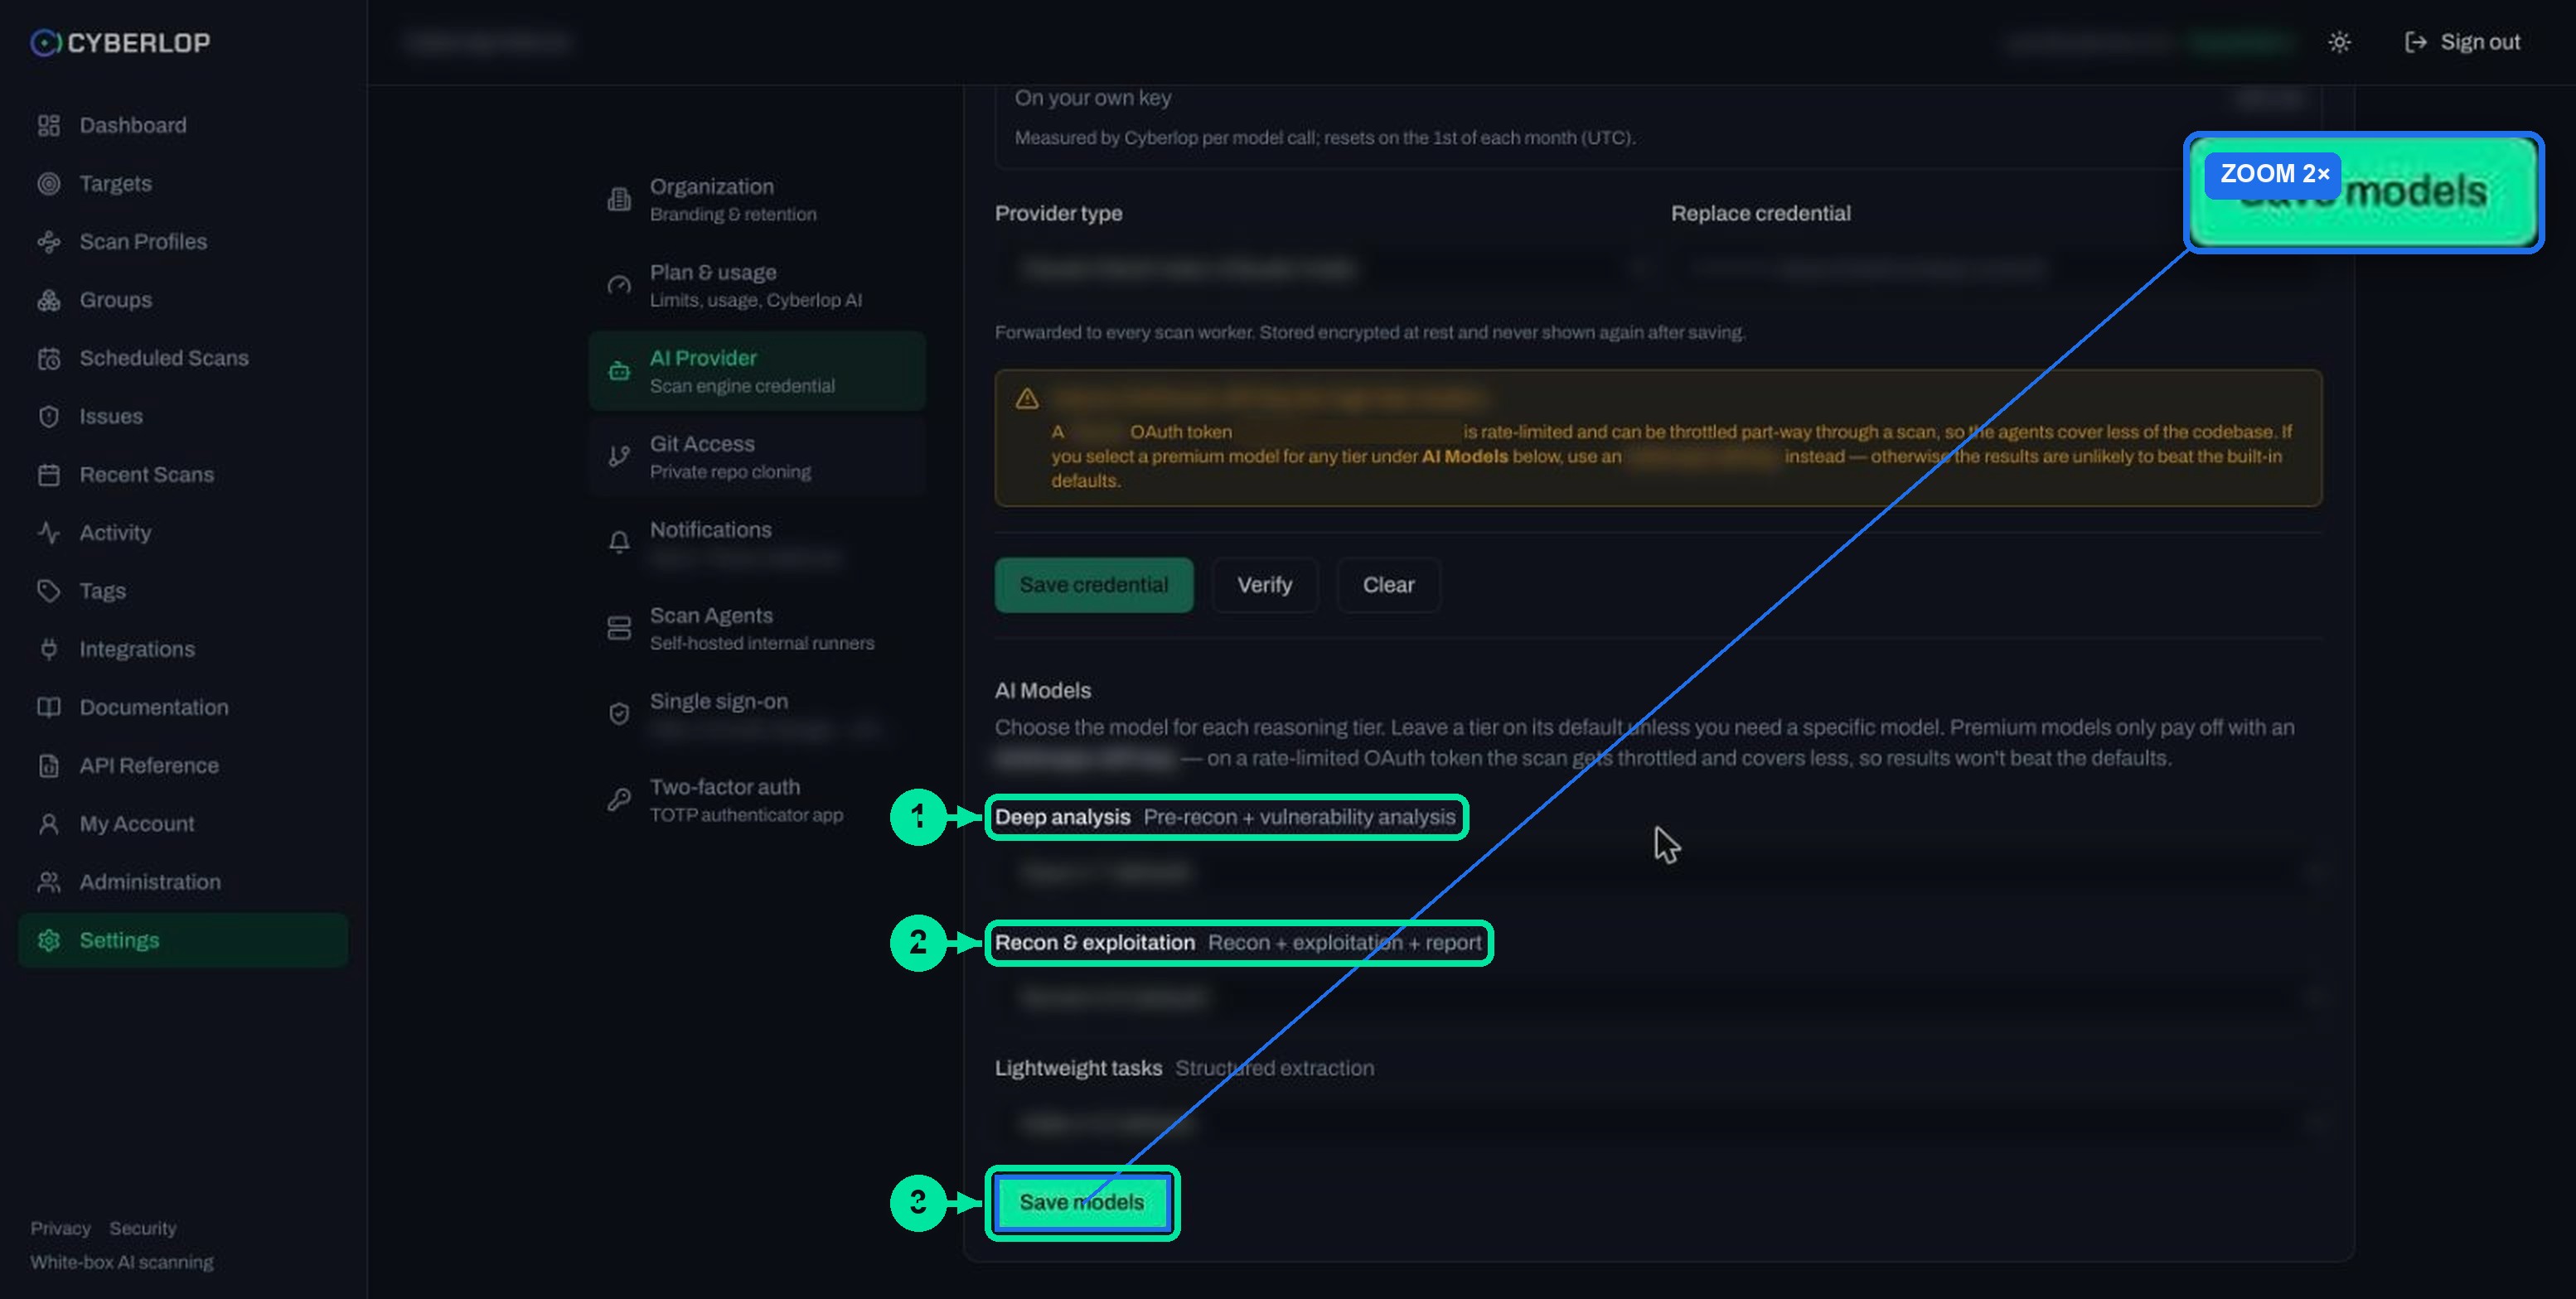This screenshot has width=2576, height=1299.
Task: Open the Deep analysis model dropdown
Action: (1658, 872)
